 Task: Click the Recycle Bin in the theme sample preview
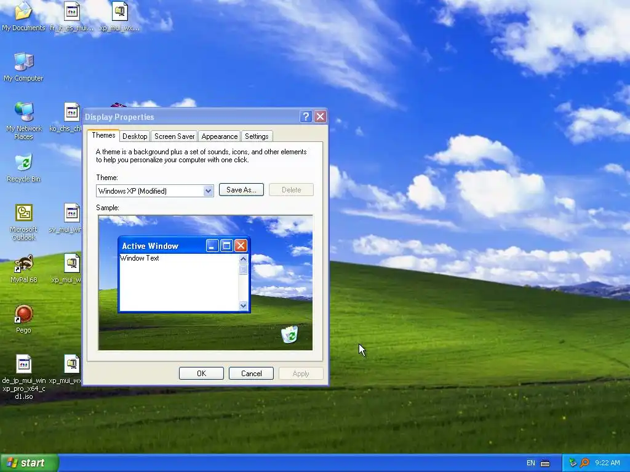pos(289,334)
